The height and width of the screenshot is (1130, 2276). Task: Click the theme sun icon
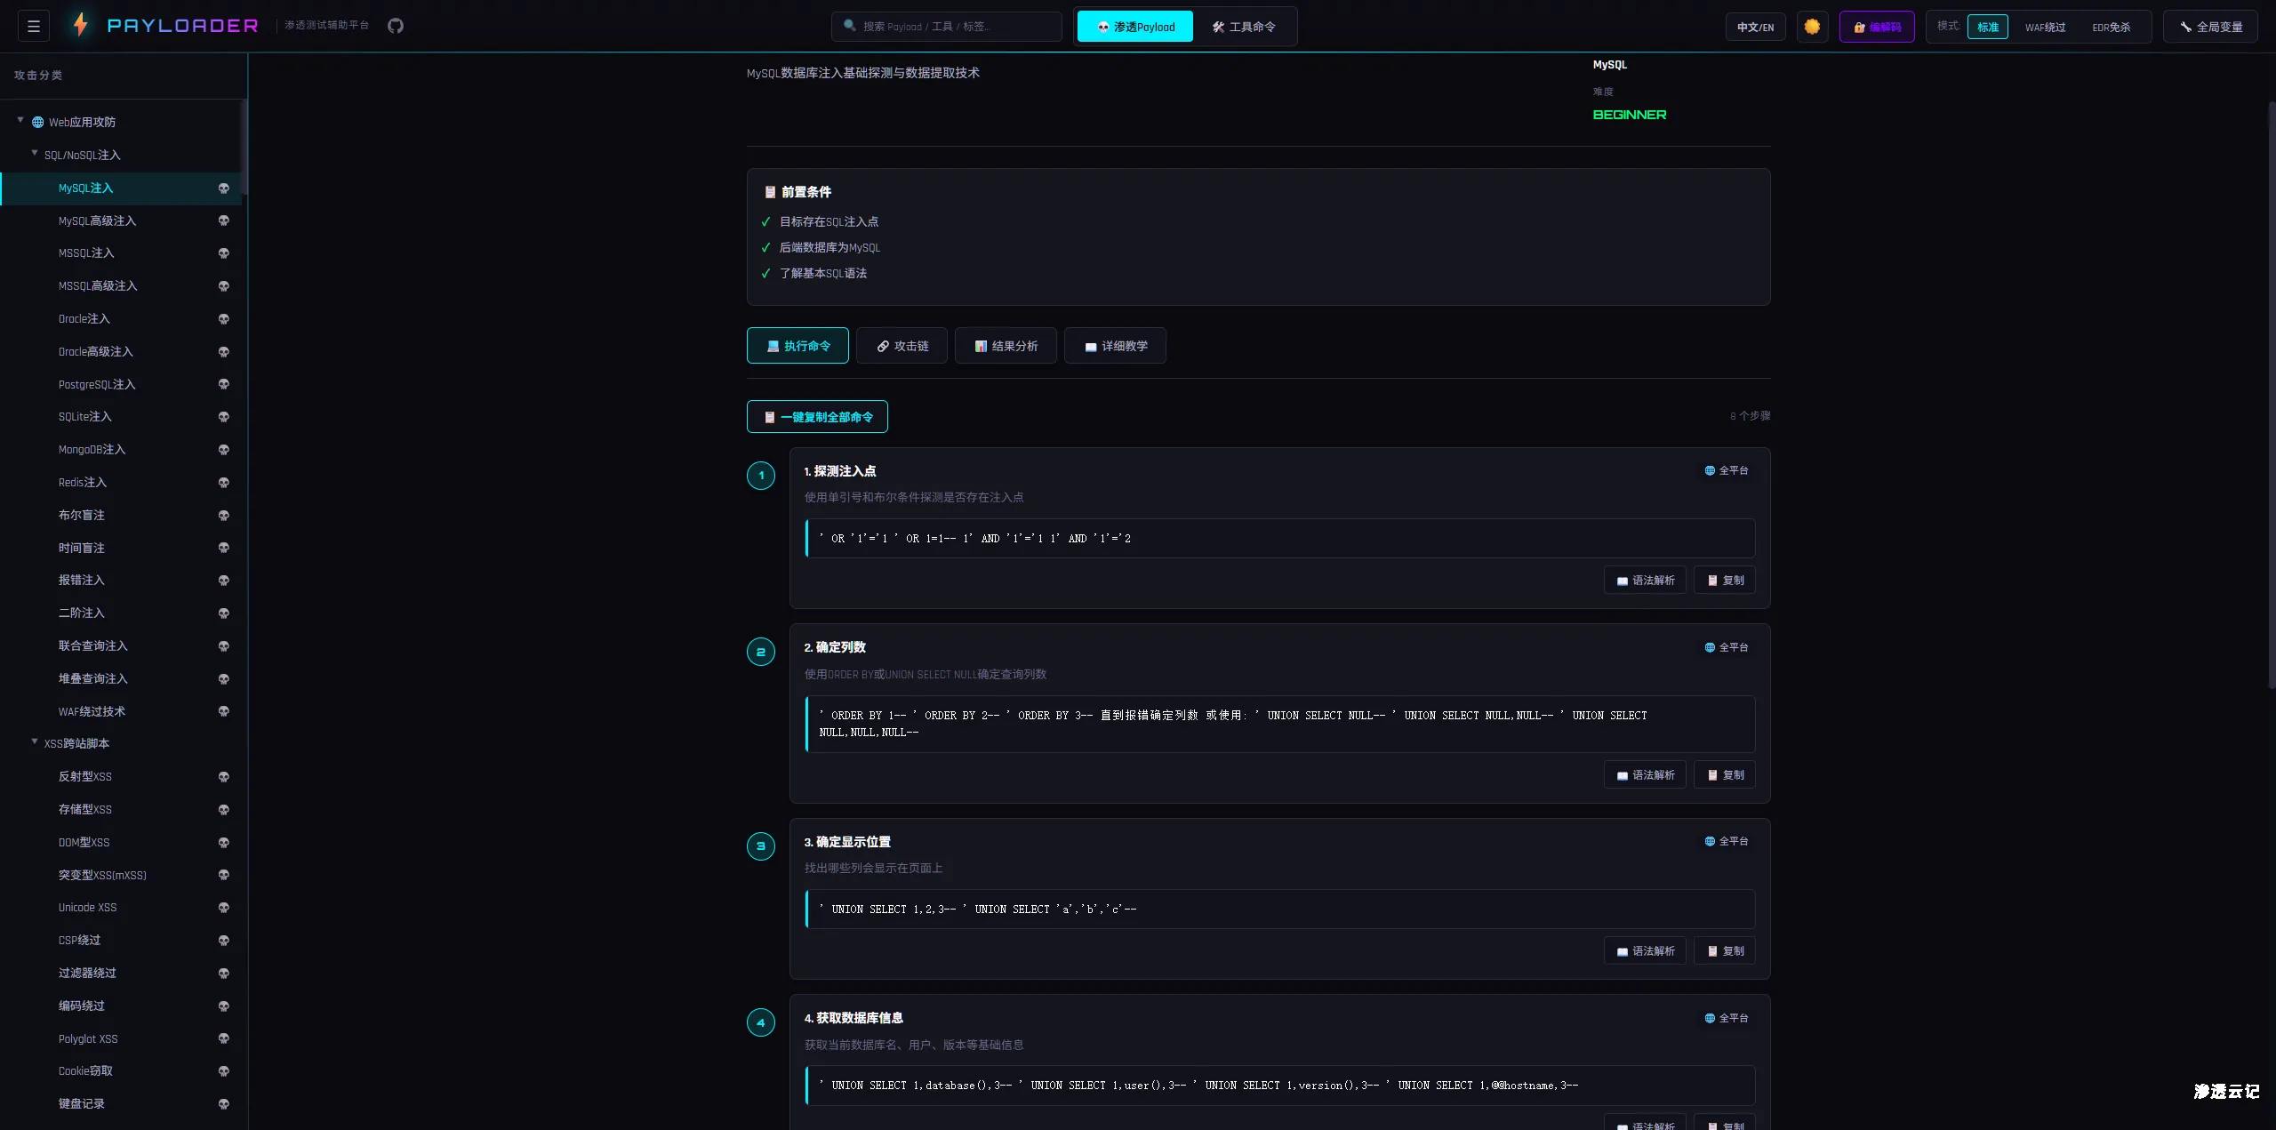1811,27
